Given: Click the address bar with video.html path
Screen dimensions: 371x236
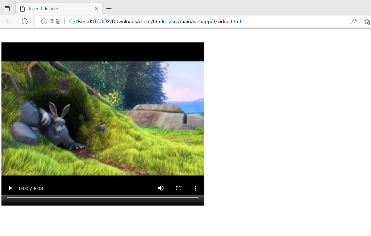Looking at the screenshot, I should pos(155,21).
